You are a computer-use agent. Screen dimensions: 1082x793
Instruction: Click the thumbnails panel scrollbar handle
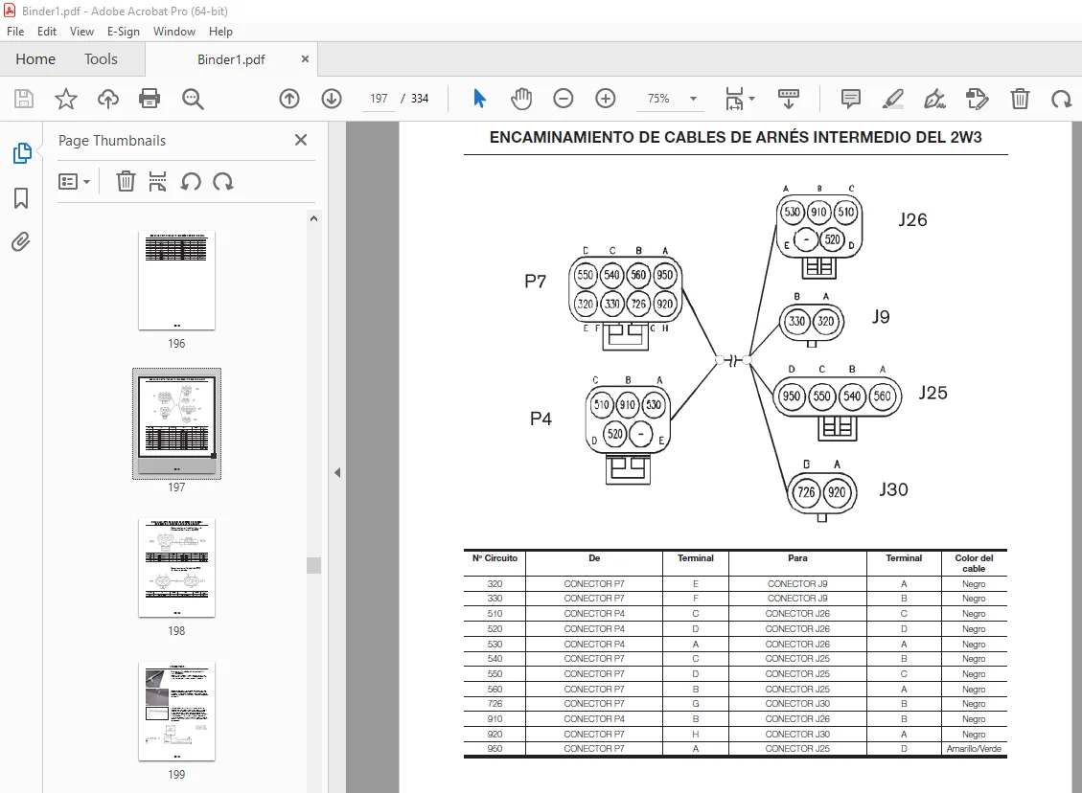pos(314,565)
